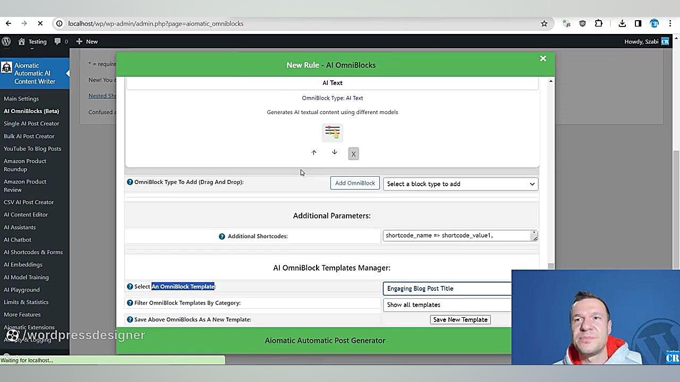680x382 pixels.
Task: Open Amazon Product Review page
Action: (25, 186)
